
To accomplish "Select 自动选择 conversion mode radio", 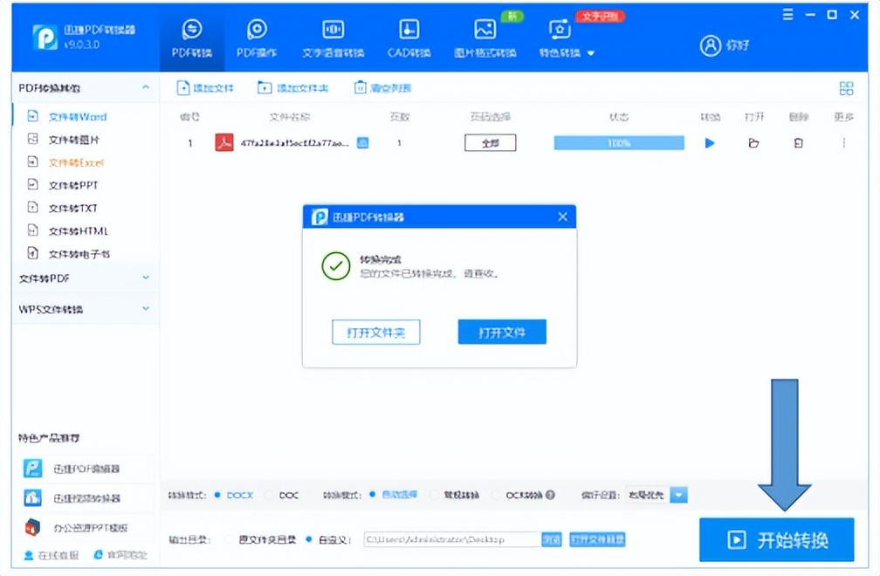I will pos(372,495).
